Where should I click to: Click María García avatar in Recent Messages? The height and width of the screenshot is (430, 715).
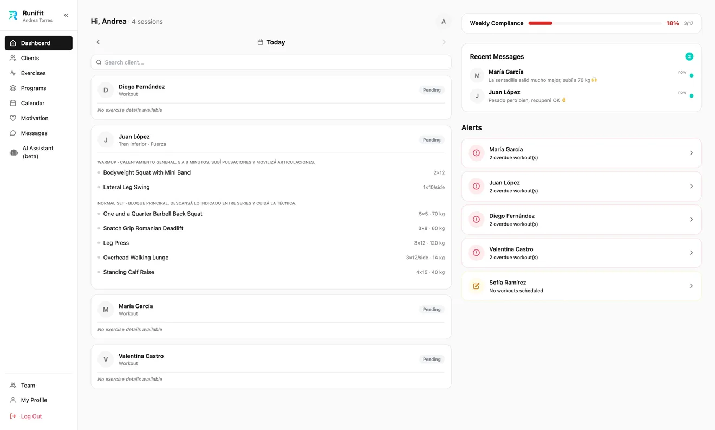tap(477, 75)
